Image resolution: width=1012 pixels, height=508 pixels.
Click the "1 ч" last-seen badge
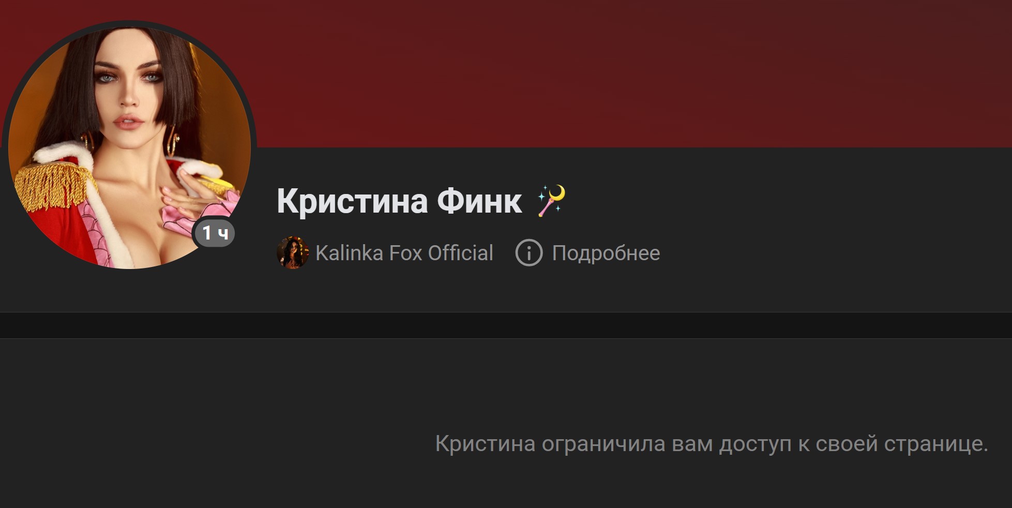click(x=214, y=233)
